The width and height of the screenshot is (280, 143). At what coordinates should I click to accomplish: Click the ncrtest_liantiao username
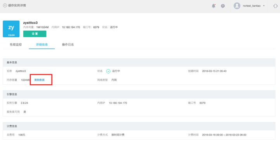(x=252, y=6)
